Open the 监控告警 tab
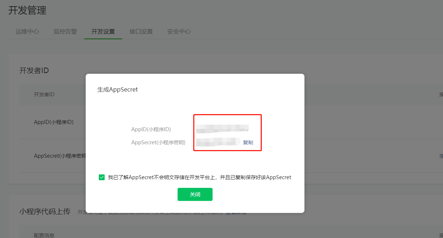This screenshot has width=443, height=238. (x=65, y=32)
